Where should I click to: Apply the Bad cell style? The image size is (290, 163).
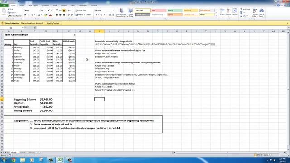(159, 10)
